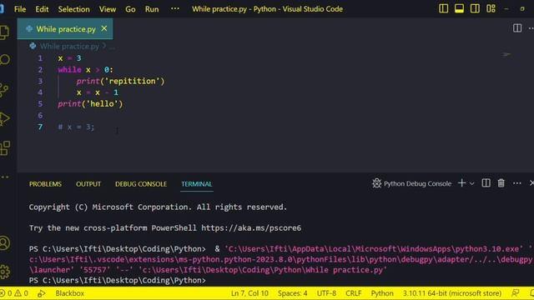Click errors and warnings count in status bar

coord(14,293)
